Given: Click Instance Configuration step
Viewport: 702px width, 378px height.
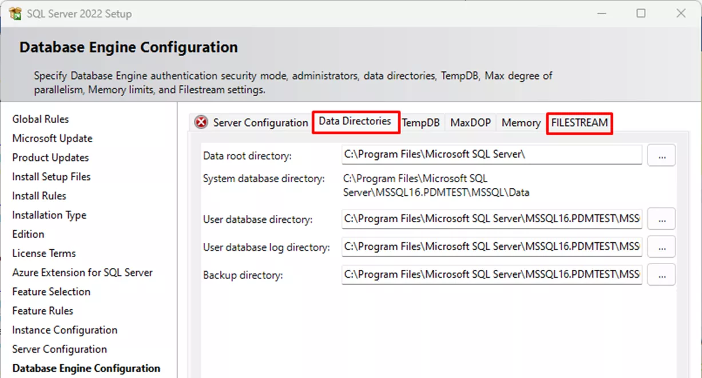Looking at the screenshot, I should pyautogui.click(x=65, y=330).
